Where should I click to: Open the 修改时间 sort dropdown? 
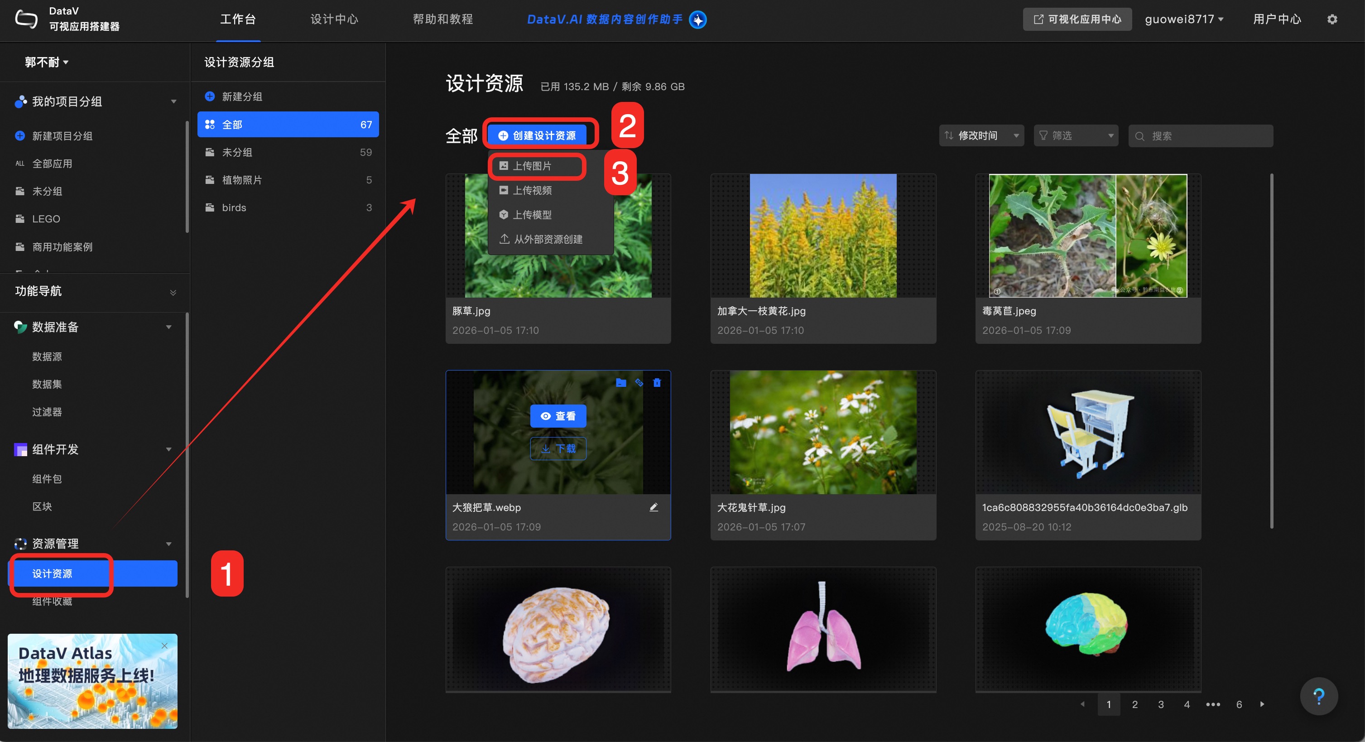[x=981, y=136]
